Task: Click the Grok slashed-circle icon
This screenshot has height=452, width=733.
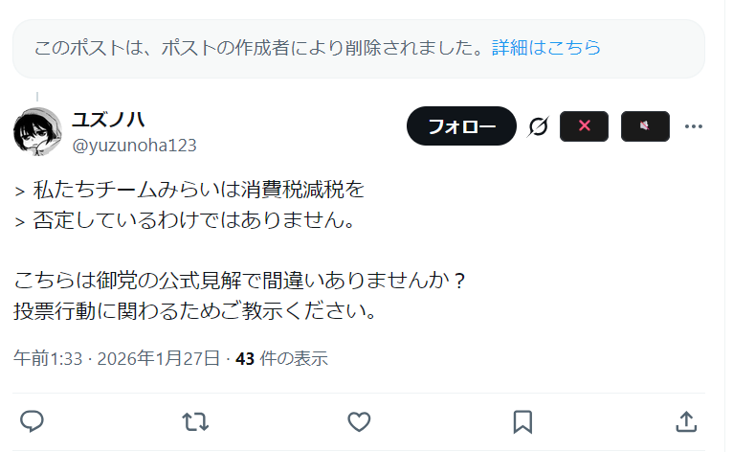Action: pos(538,126)
